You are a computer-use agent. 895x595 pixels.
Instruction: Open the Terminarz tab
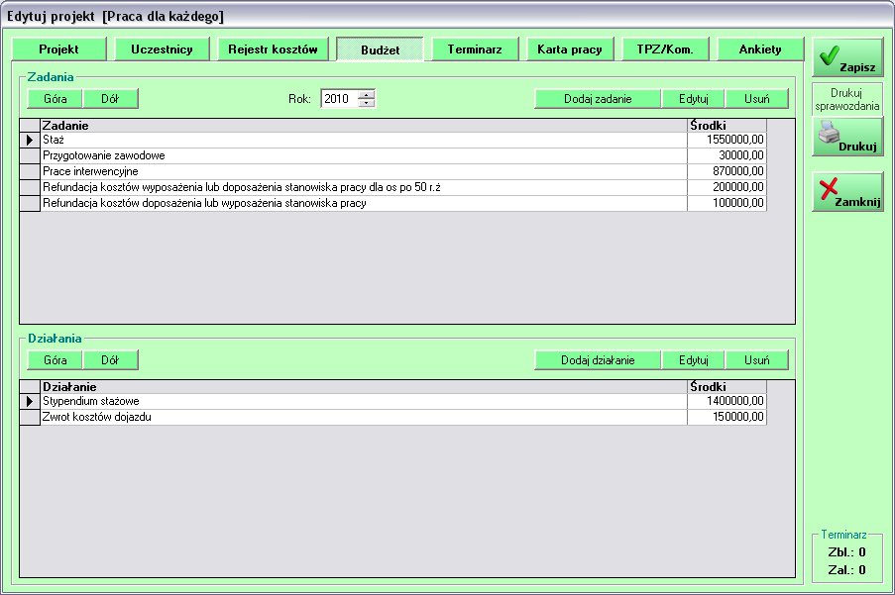[x=475, y=50]
